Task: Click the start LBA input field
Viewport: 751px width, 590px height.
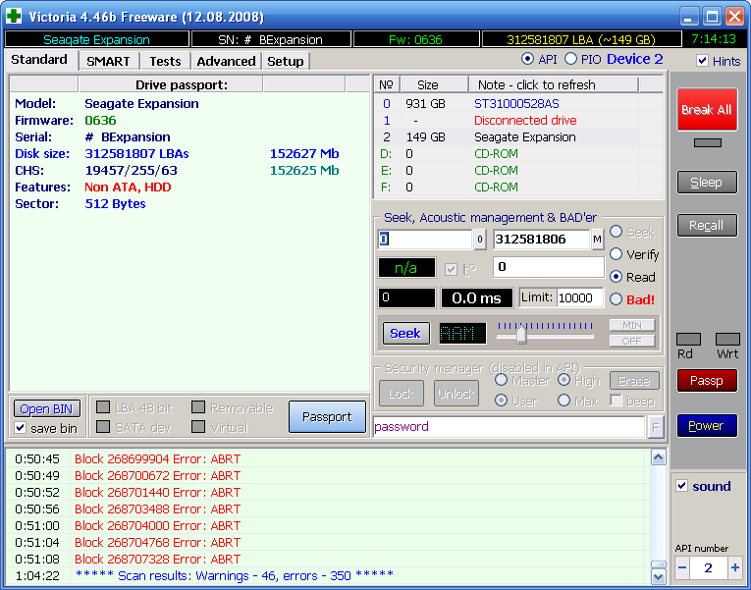Action: pyautogui.click(x=425, y=239)
